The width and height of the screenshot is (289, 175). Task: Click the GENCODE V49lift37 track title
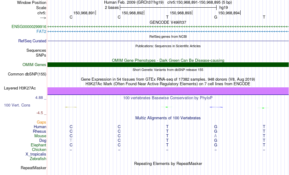(x=168, y=22)
